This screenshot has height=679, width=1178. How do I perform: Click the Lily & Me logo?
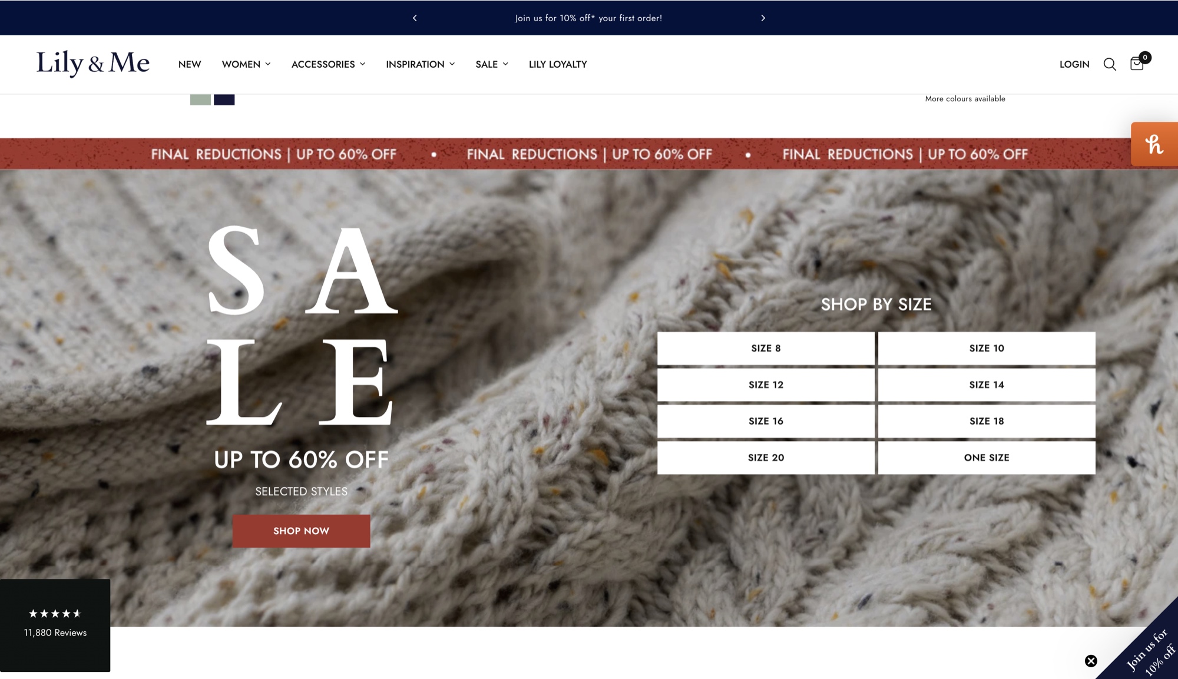tap(93, 64)
